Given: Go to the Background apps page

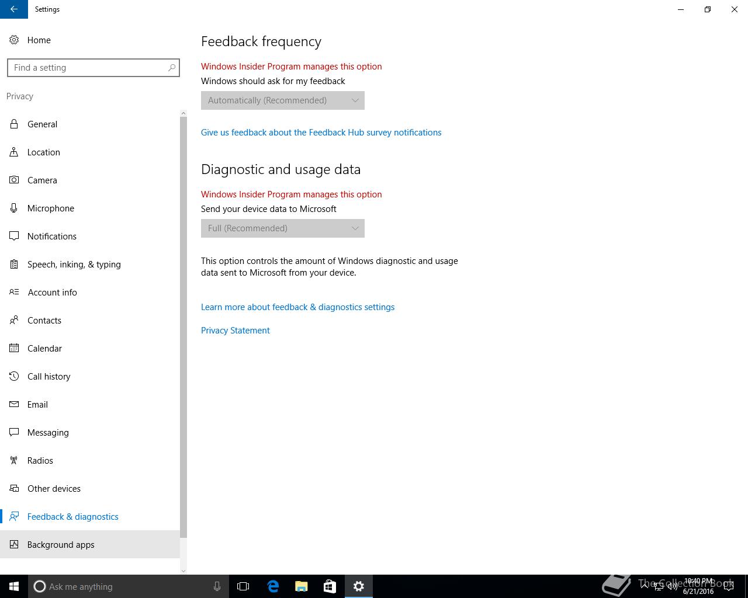Looking at the screenshot, I should (x=90, y=544).
